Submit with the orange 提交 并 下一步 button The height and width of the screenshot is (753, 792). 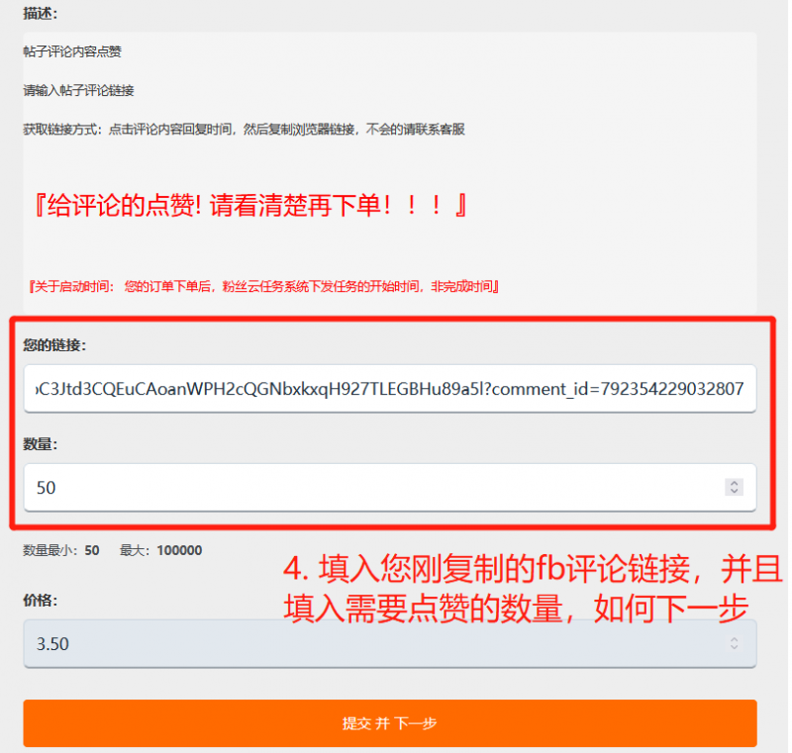(390, 723)
